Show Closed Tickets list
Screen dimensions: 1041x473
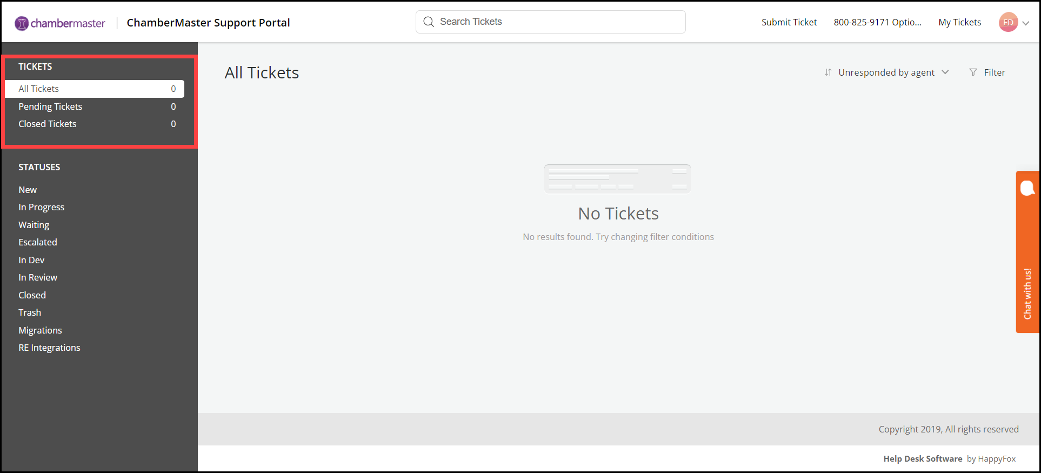click(48, 124)
